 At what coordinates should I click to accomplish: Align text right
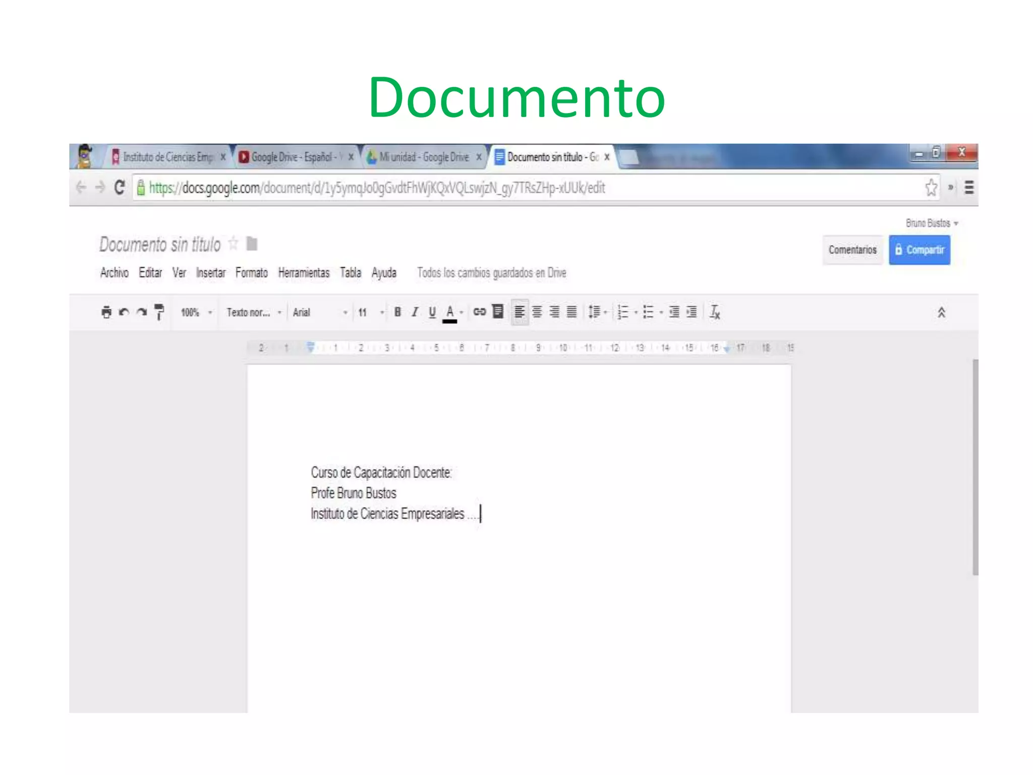pyautogui.click(x=554, y=312)
